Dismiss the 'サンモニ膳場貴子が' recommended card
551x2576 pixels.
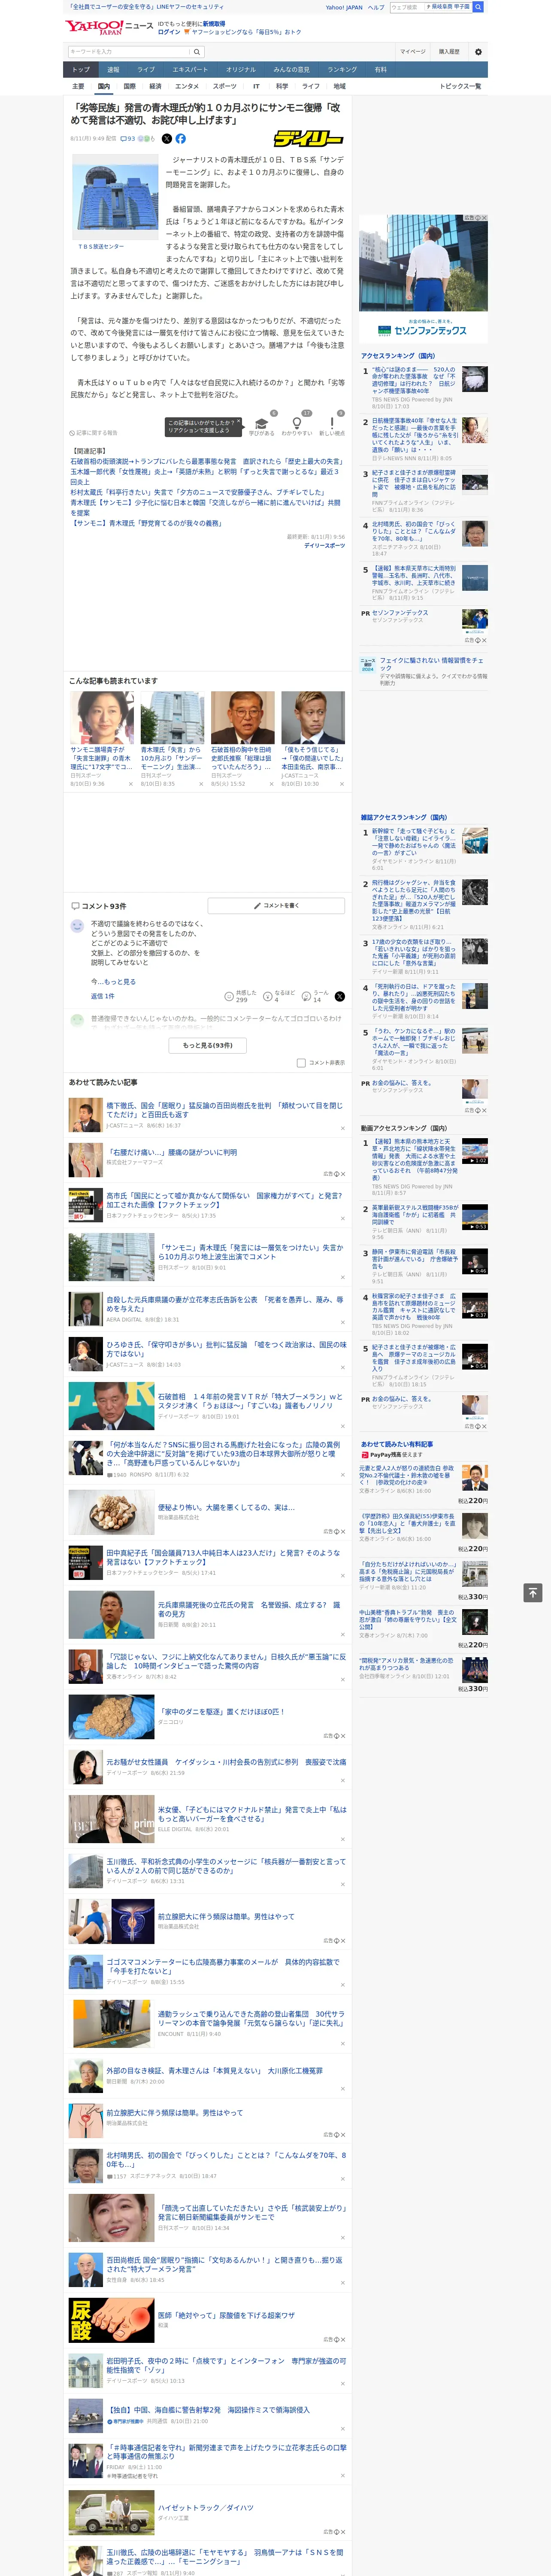click(130, 784)
